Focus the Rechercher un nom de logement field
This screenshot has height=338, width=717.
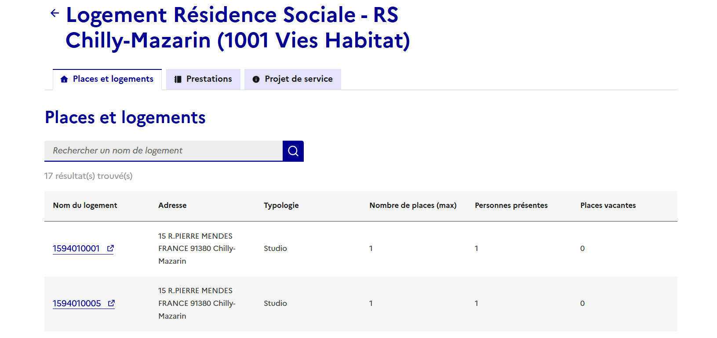[163, 151]
